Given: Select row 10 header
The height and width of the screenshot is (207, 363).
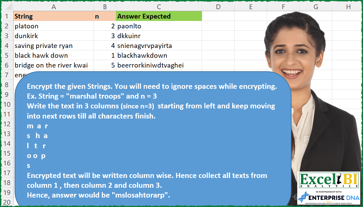Looking at the screenshot, I should (7, 104).
